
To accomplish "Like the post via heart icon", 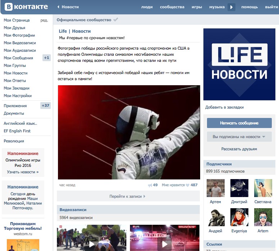I will tap(187, 185).
